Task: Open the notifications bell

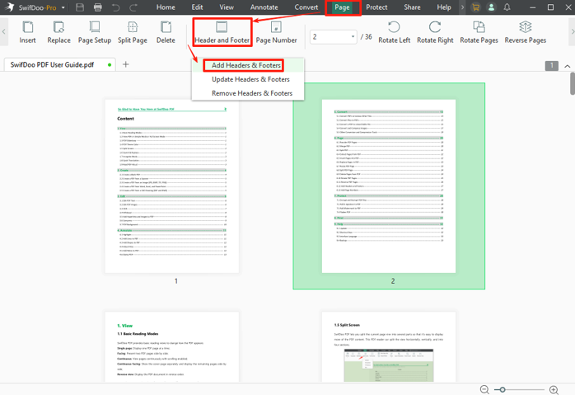Action: point(507,7)
